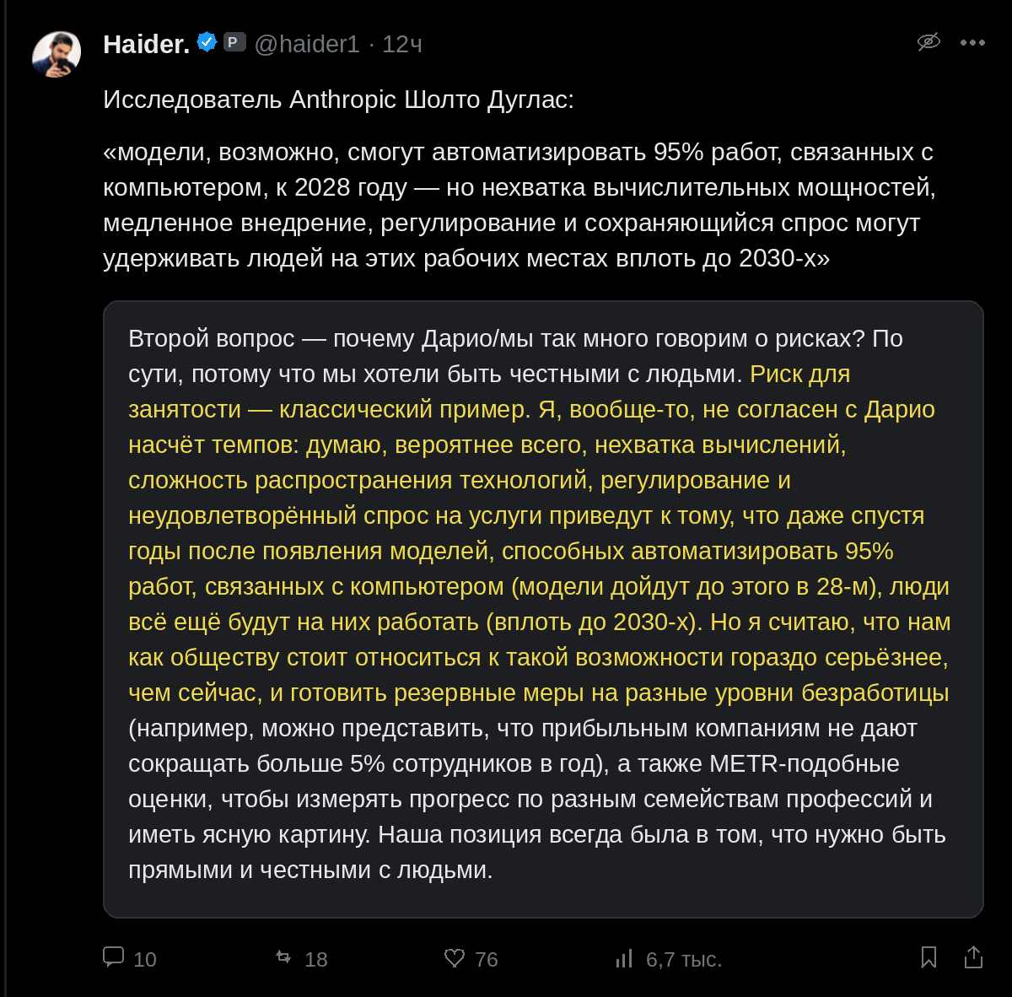Open the @haider1 handle link
This screenshot has width=1012, height=997.
pyautogui.click(x=307, y=44)
